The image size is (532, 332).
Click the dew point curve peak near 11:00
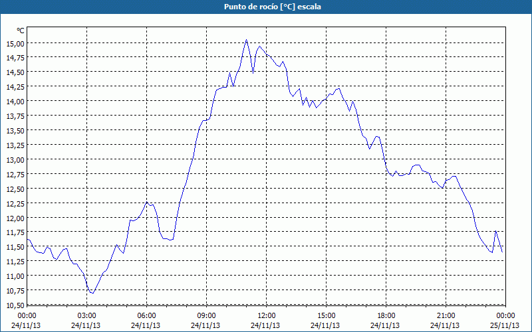click(x=246, y=40)
